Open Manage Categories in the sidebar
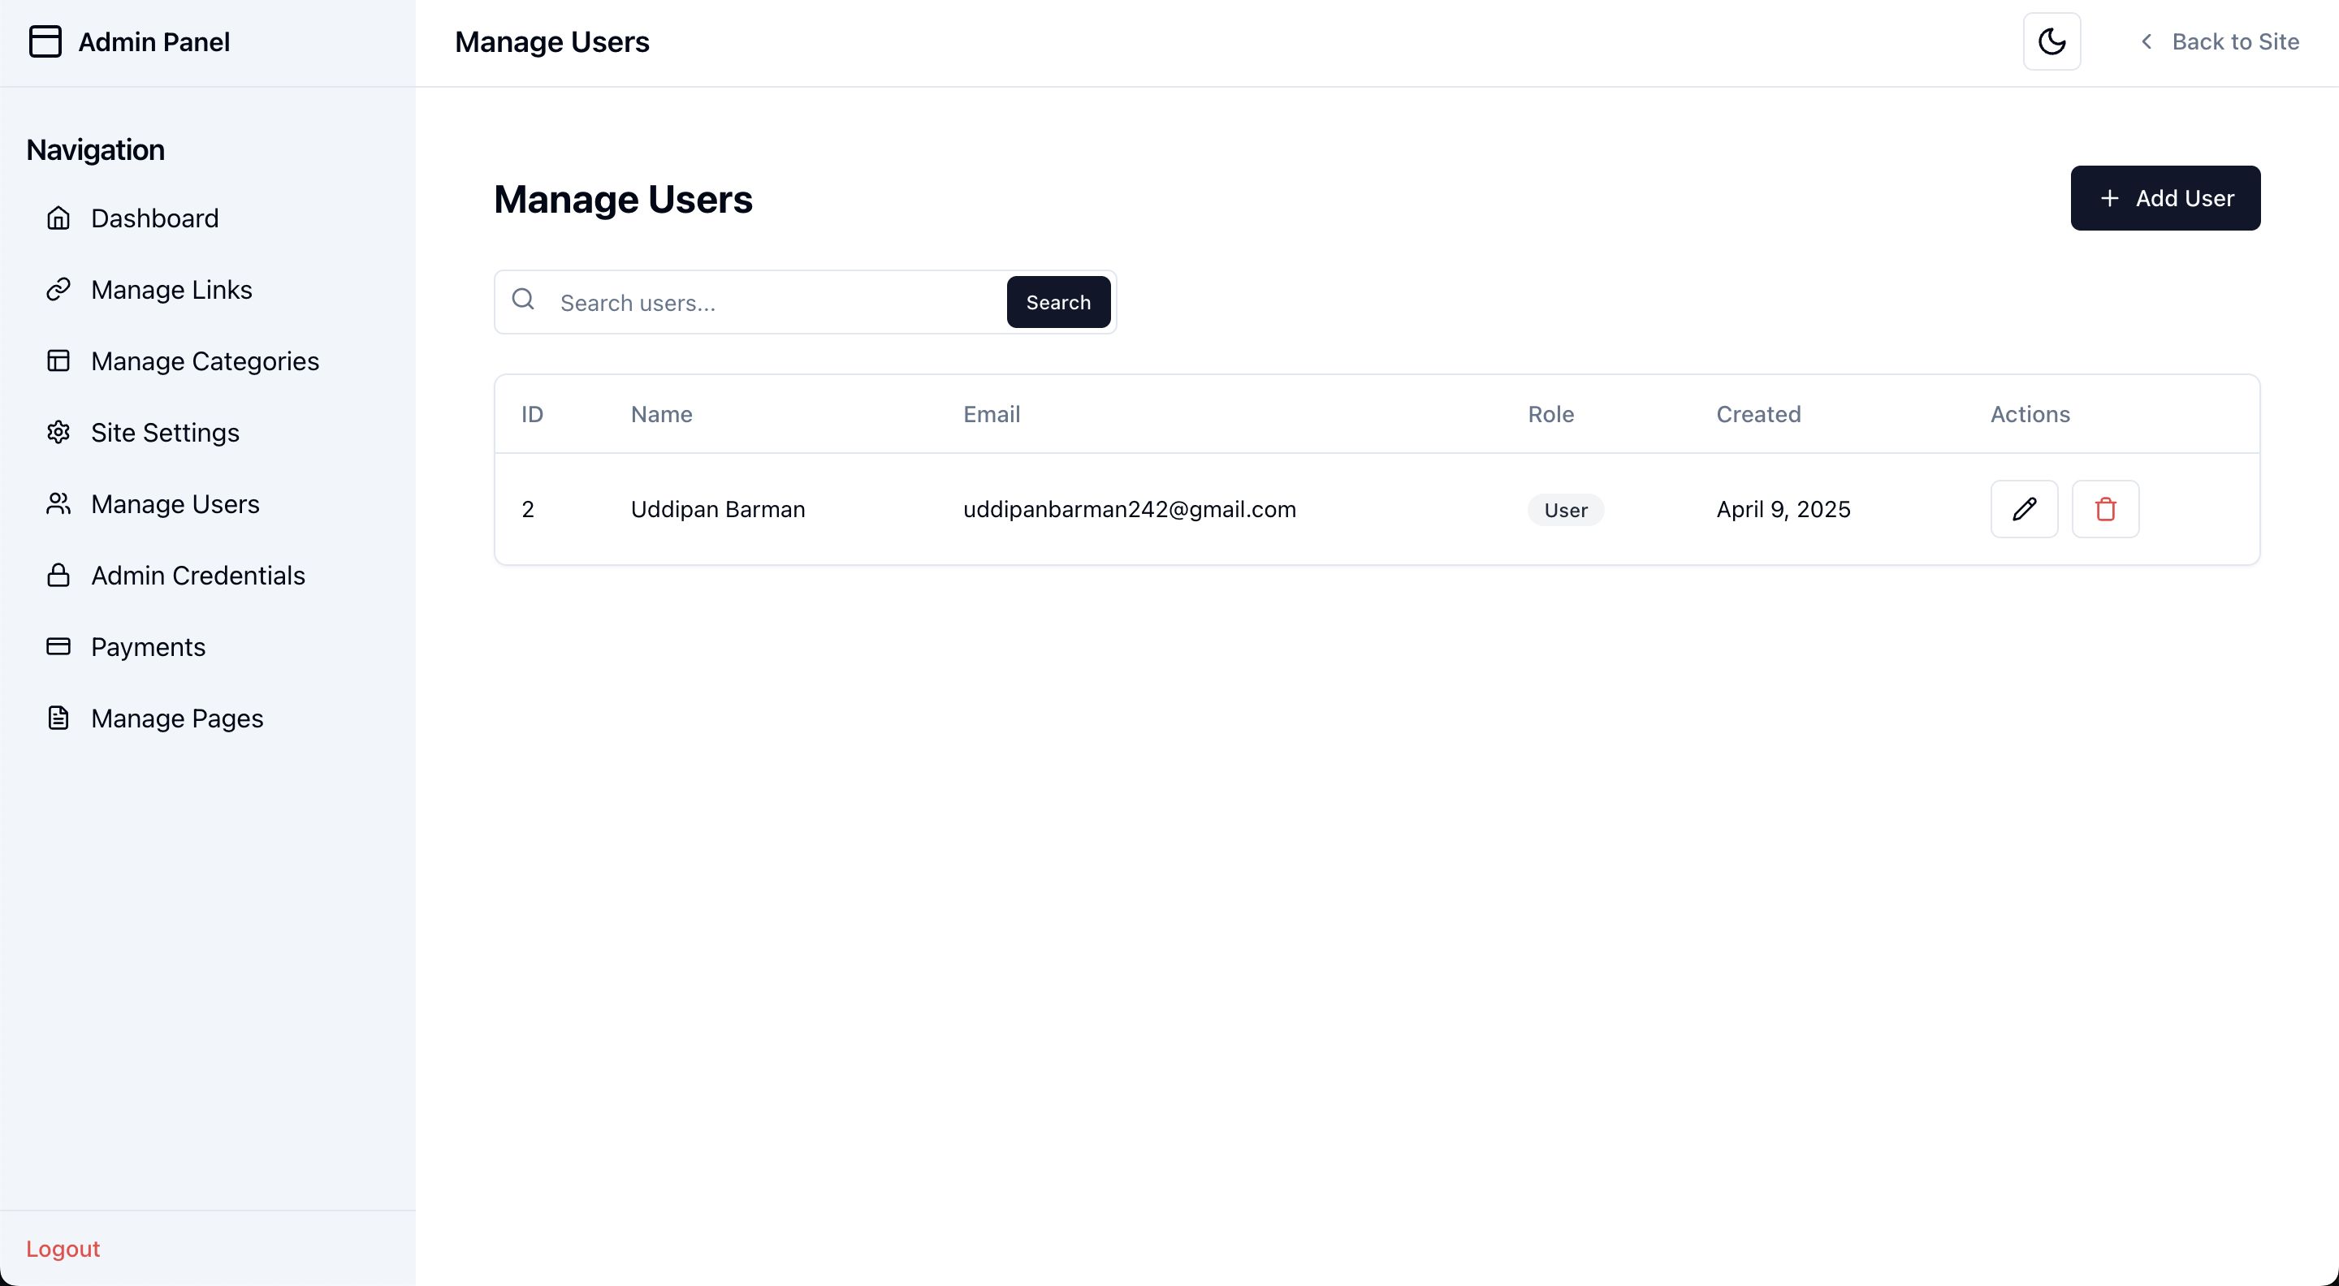Viewport: 2339px width, 1286px height. (205, 361)
